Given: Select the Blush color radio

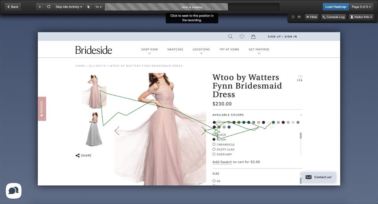Looking at the screenshot, I should 214,140.
